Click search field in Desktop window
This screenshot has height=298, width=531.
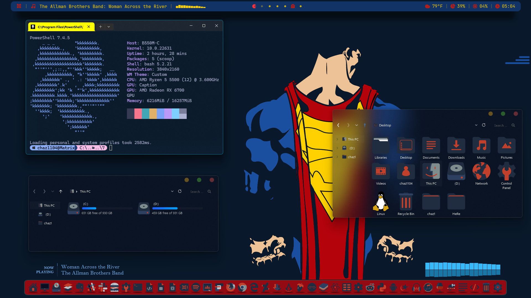coord(505,126)
